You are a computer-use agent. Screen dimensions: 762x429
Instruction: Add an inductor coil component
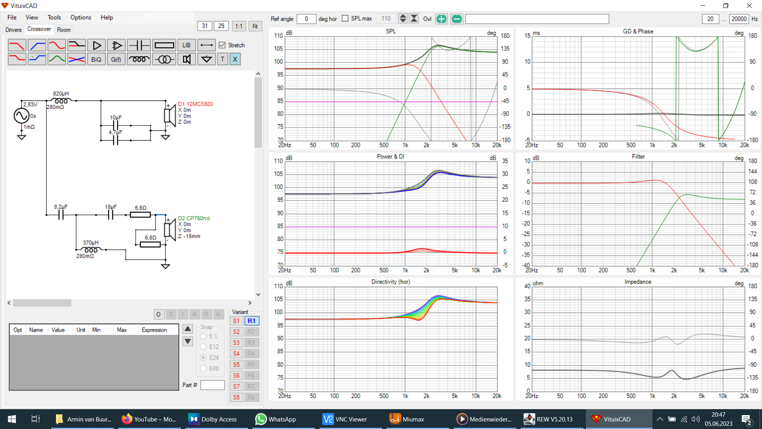(x=139, y=60)
